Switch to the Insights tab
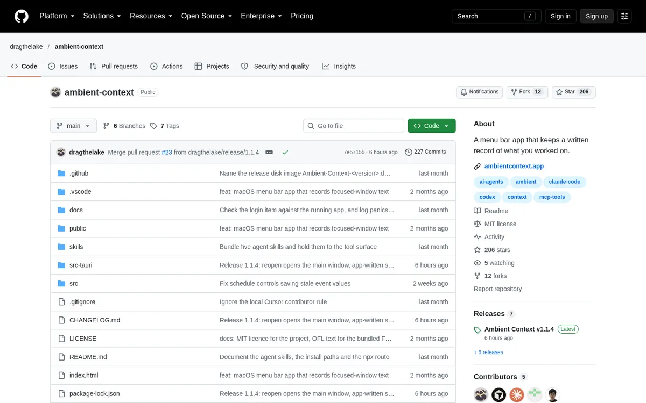Screen dimensions: 646x403 coord(339,66)
